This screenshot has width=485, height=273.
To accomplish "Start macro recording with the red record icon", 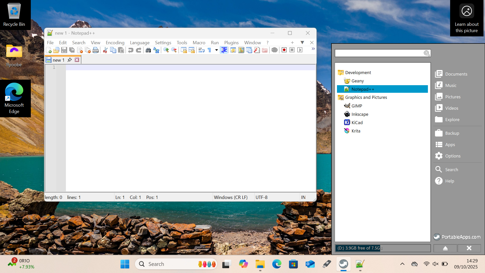I will 284,50.
